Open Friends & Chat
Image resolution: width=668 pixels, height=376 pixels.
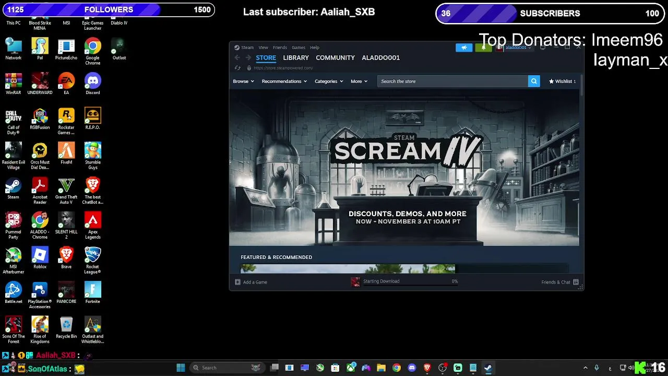tap(556, 282)
